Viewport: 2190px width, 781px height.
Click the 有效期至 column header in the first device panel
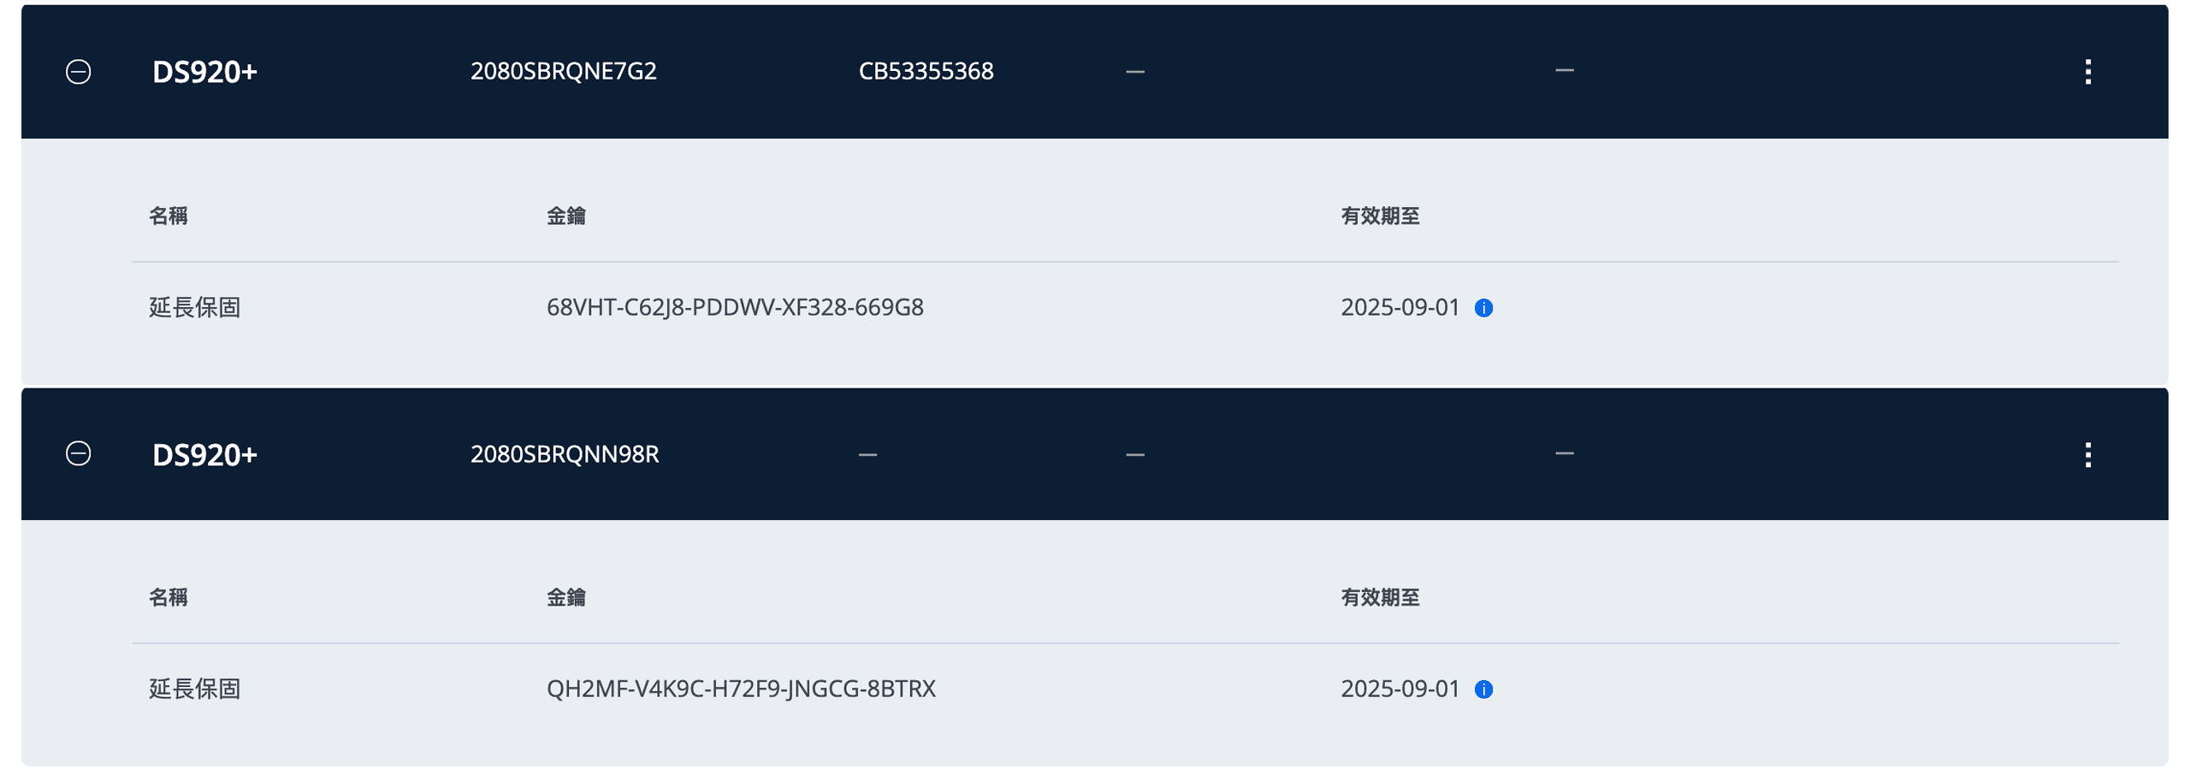pyautogui.click(x=1380, y=216)
